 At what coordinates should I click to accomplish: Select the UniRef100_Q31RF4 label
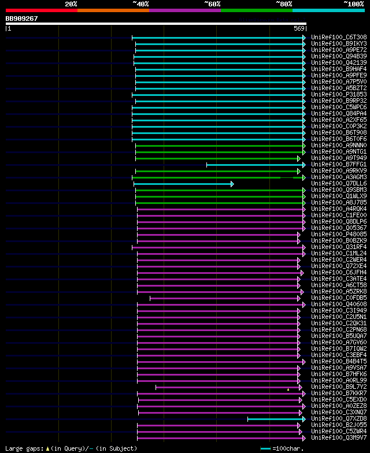[339, 247]
